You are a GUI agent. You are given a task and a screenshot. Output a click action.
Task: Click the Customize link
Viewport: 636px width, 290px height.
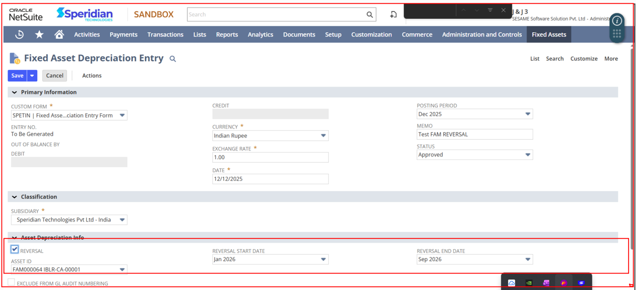tap(584, 59)
